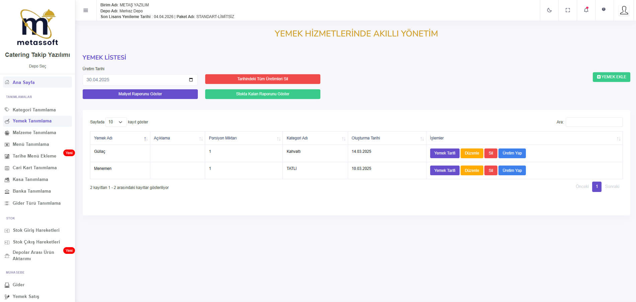Expand the records-per-page dropdown
The image size is (636, 302).
click(116, 122)
